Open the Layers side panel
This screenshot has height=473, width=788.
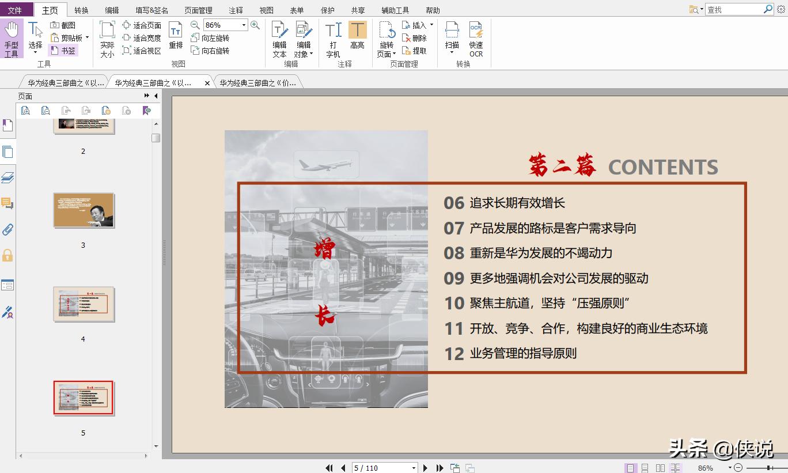coord(7,177)
